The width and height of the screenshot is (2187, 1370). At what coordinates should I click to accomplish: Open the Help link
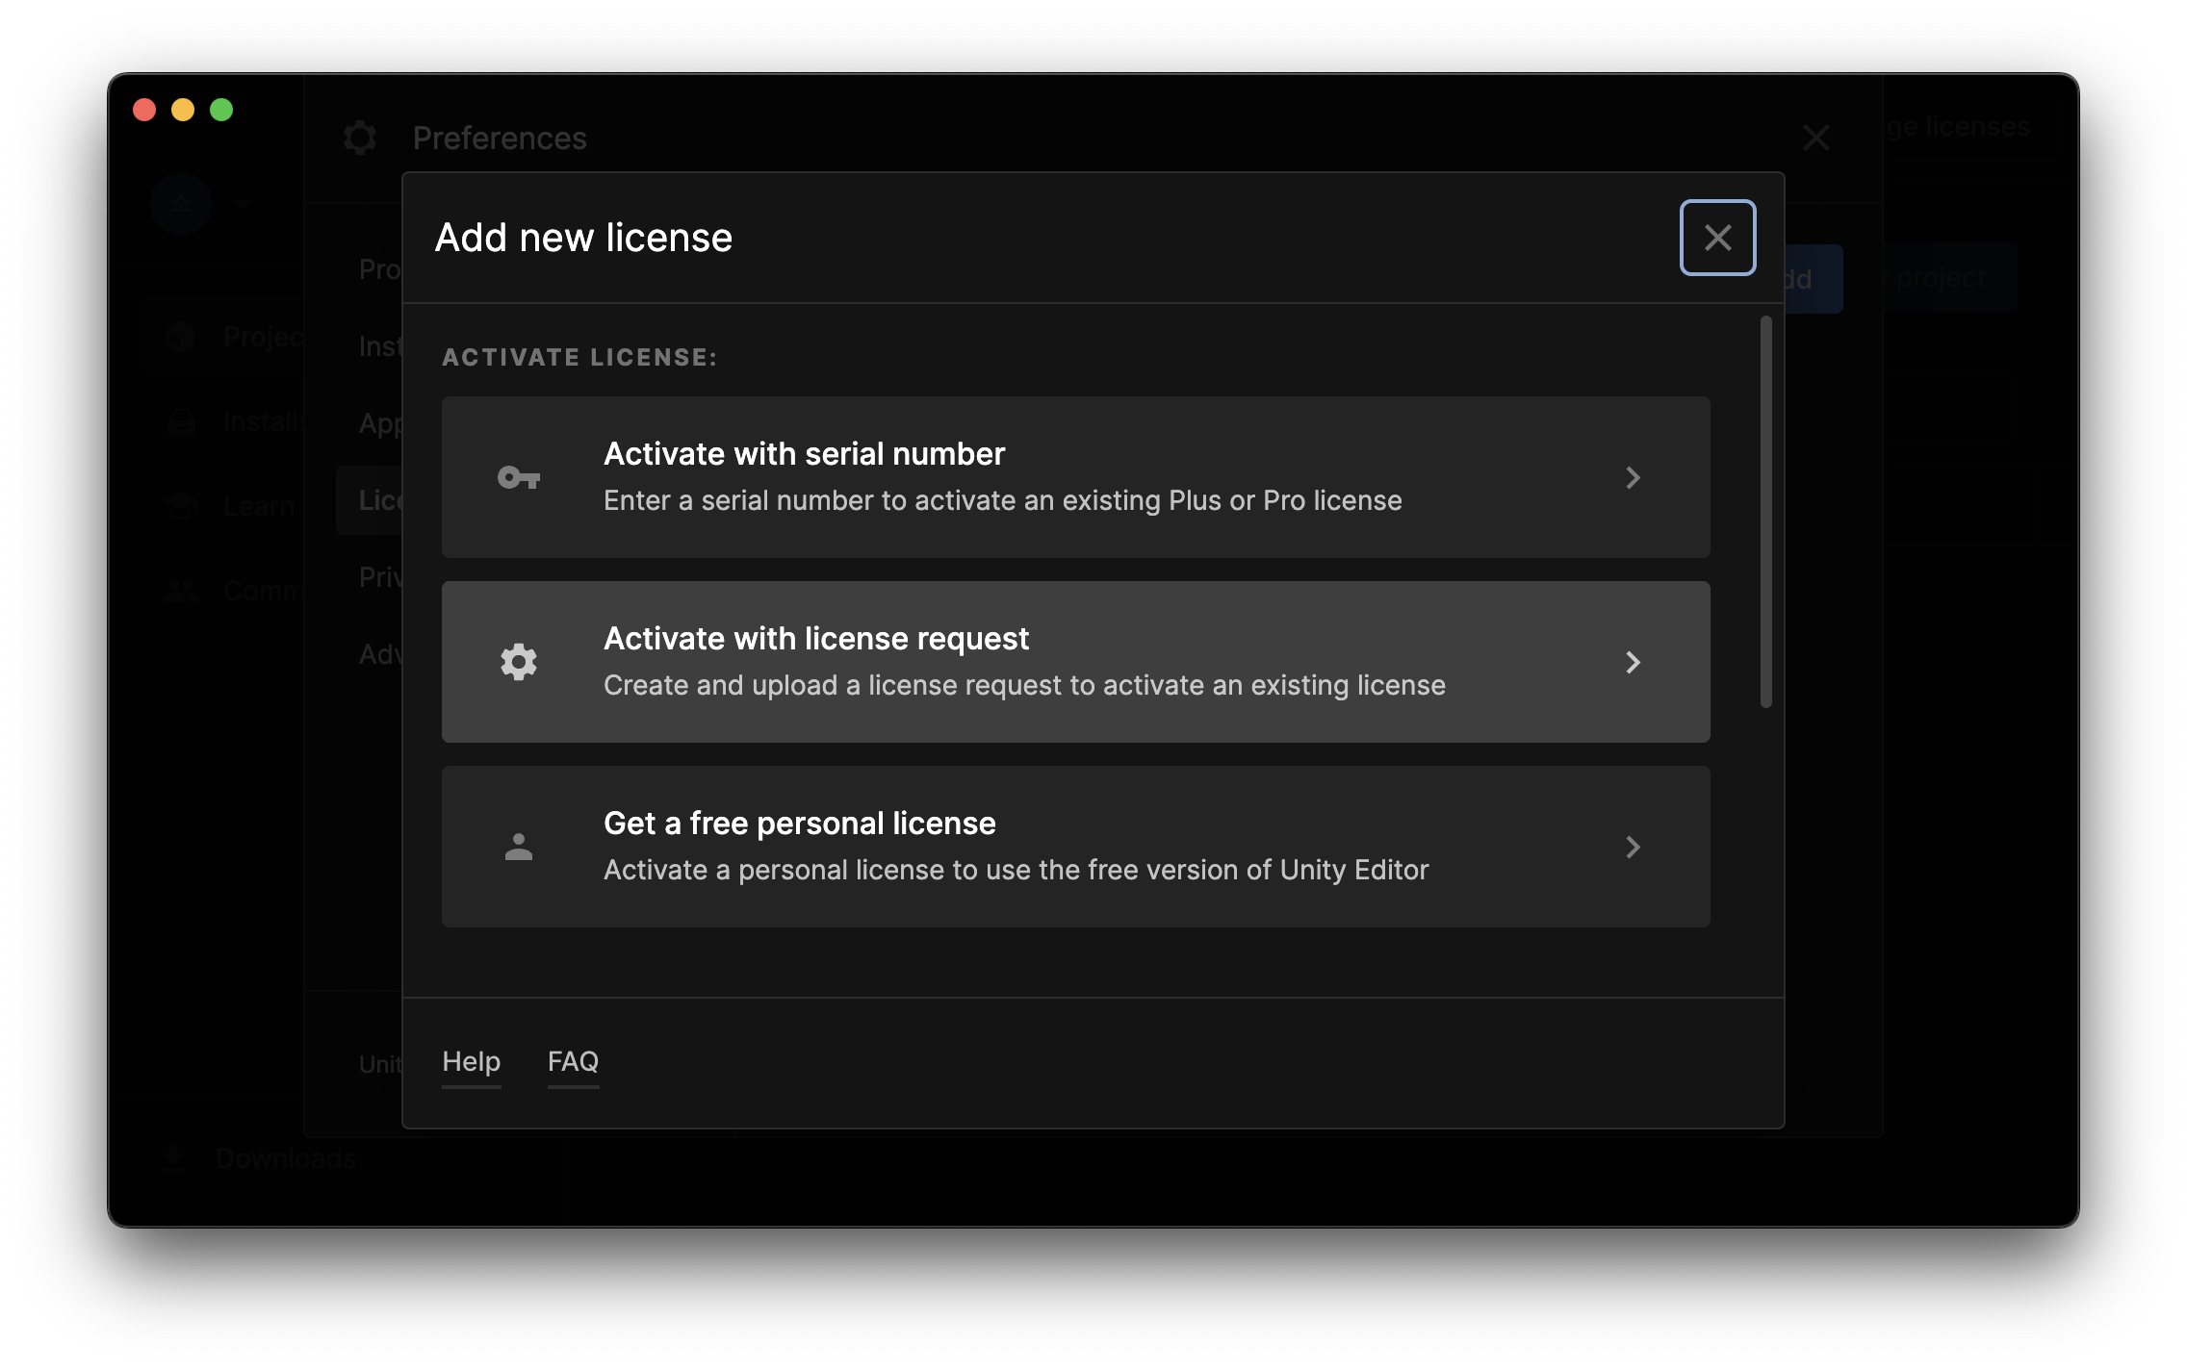pos(471,1061)
